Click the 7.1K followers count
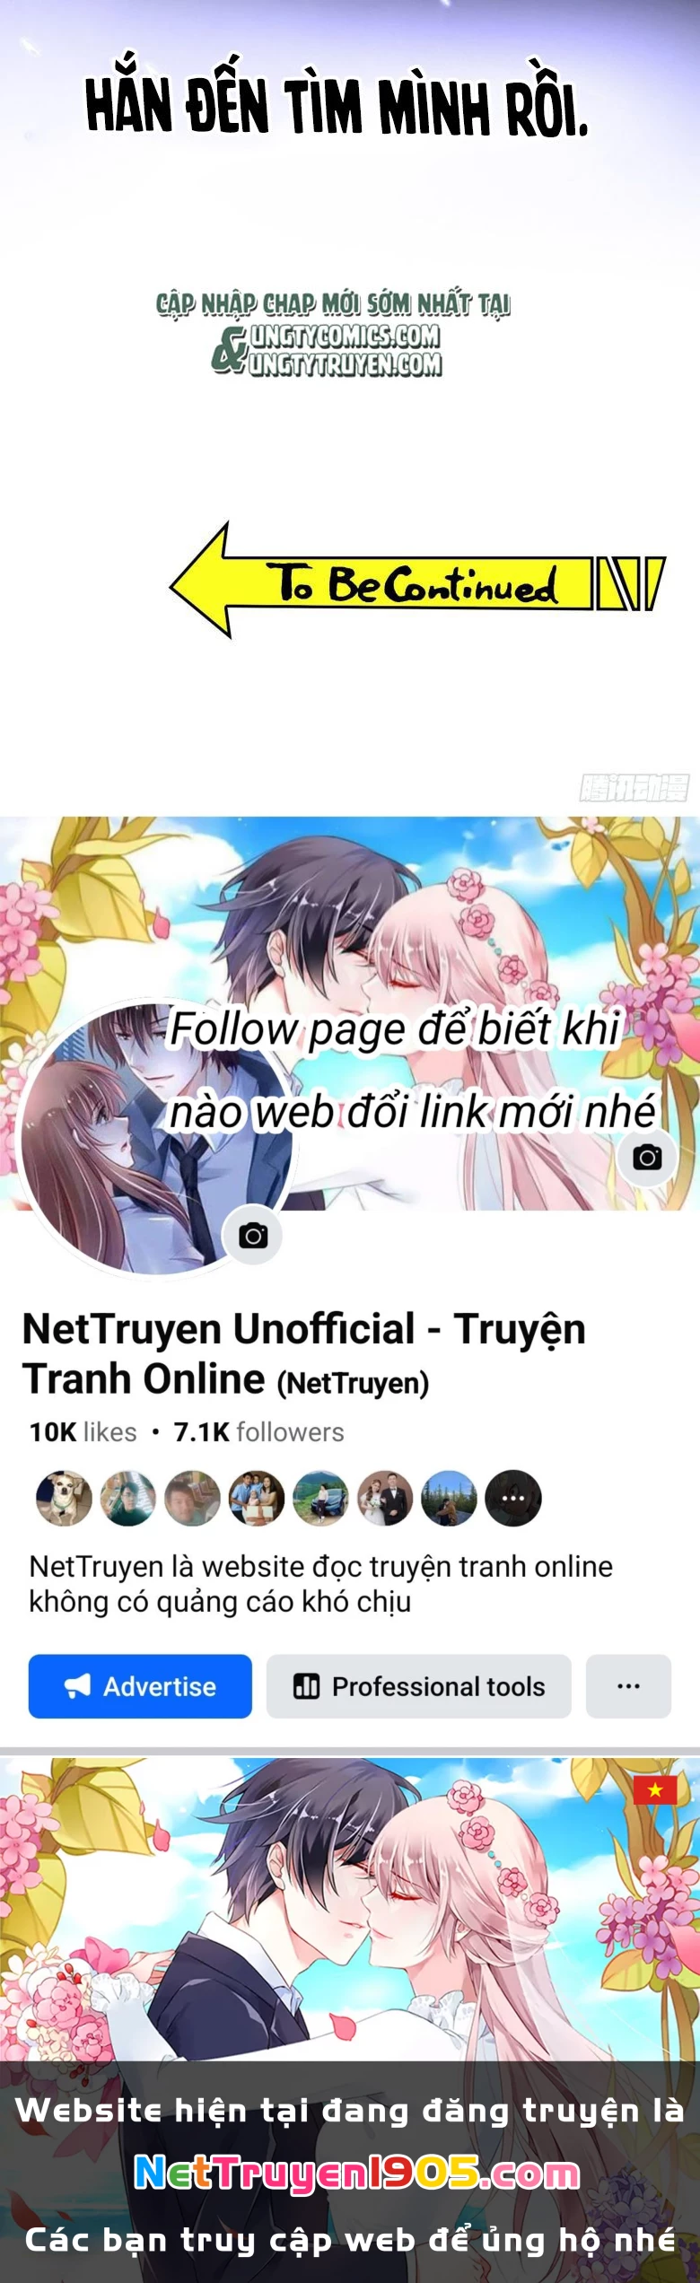The height and width of the screenshot is (2283, 700). [258, 1432]
